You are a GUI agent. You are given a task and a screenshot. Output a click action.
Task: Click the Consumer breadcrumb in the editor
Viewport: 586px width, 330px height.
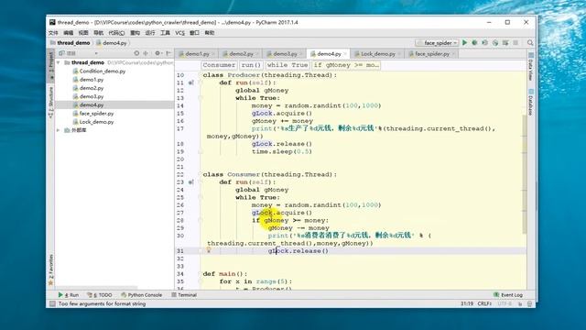219,65
